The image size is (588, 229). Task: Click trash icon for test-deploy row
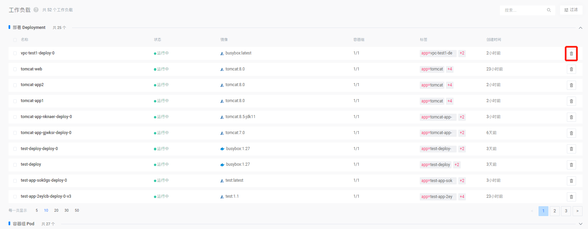[x=571, y=165]
